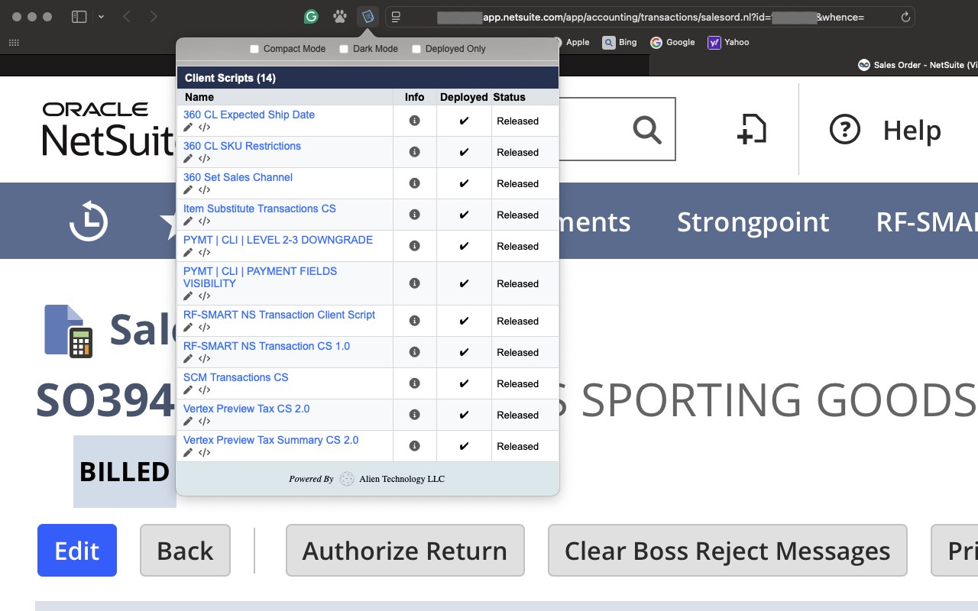
Task: Open the Safari sidebar toggle icon
Action: (79, 16)
